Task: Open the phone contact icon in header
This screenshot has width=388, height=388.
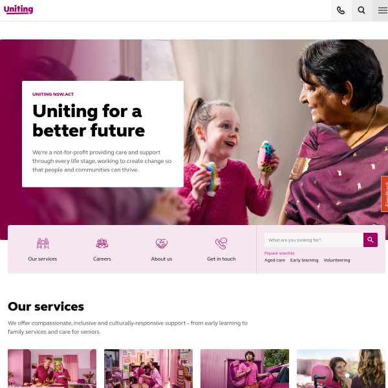Action: tap(341, 10)
